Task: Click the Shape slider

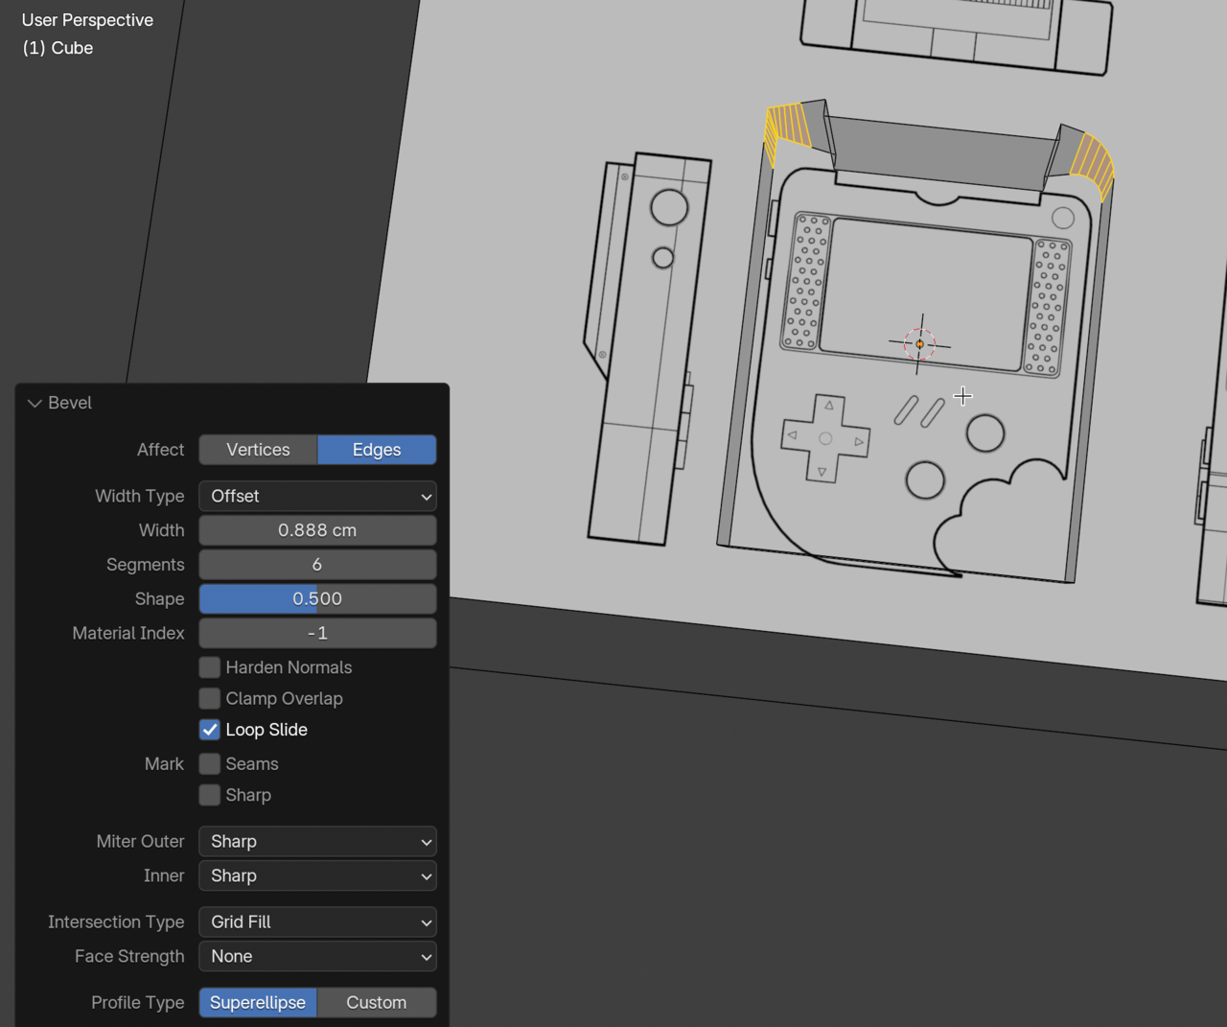Action: (317, 599)
